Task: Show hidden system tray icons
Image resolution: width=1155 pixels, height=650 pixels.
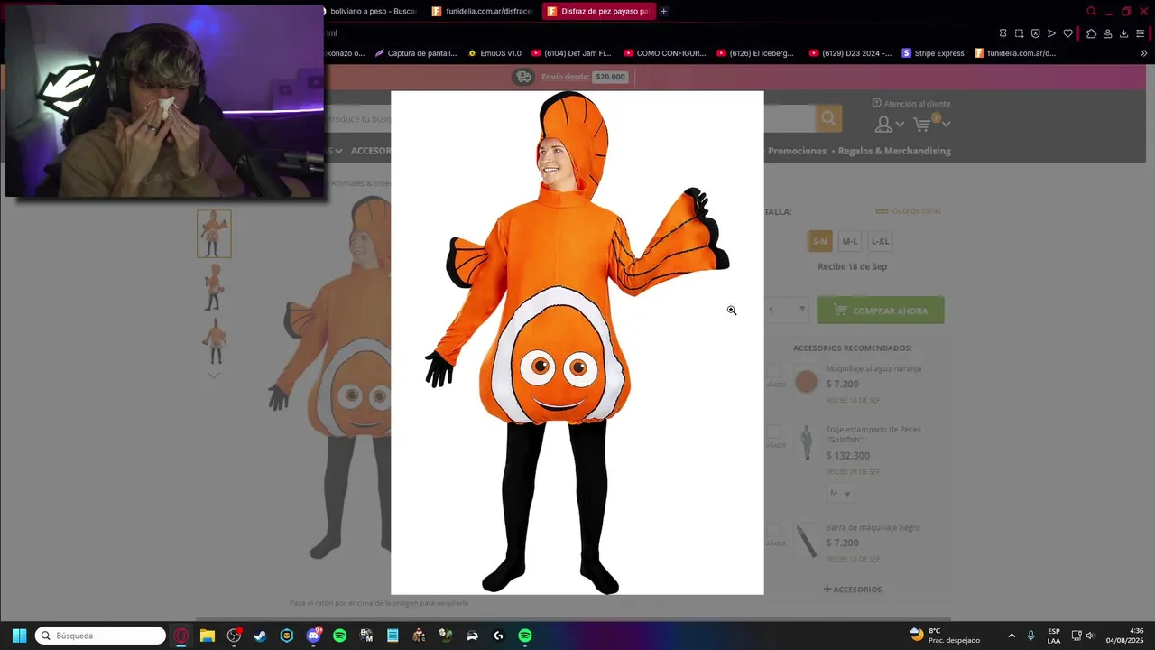Action: coord(1012,636)
